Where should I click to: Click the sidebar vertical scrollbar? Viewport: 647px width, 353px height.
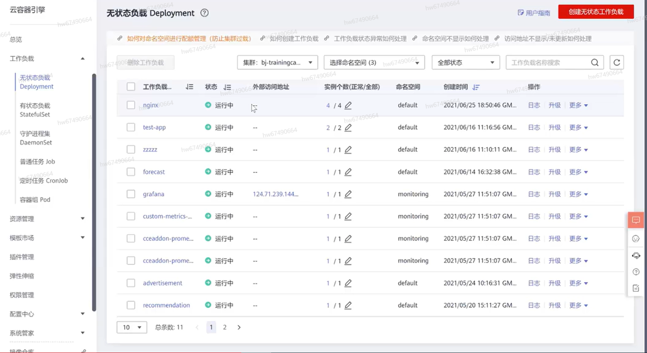(94, 192)
